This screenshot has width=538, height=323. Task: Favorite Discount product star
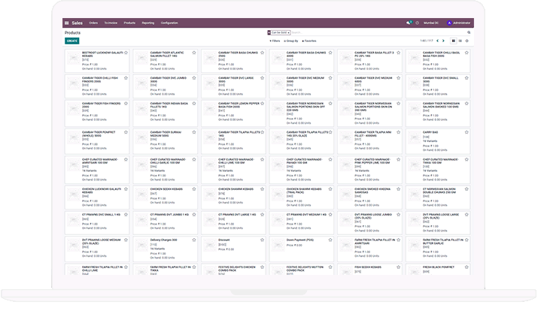[x=262, y=240]
